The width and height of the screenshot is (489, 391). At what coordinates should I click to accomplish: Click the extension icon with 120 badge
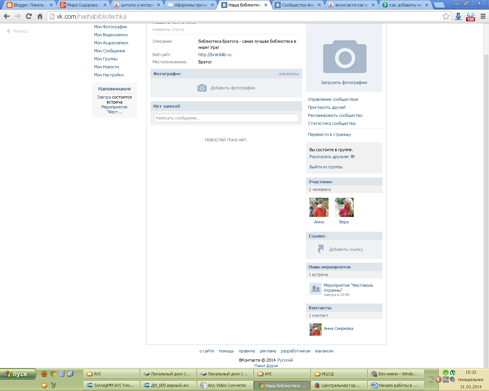pyautogui.click(x=470, y=17)
